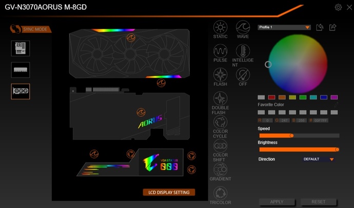354x208 pixels.
Task: Pick a color on the color wheel
Action: coord(298,64)
